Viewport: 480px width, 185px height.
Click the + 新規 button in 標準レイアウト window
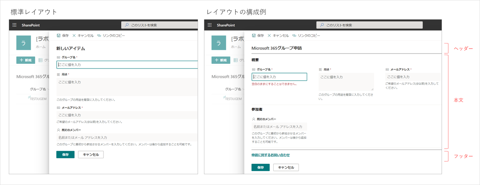26,60
